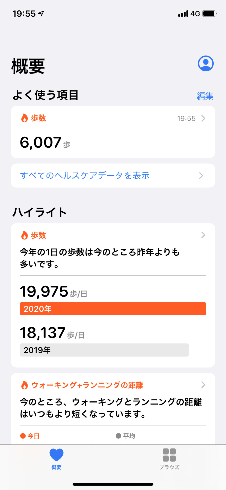Screen dimensions: 226x490
Task: Tap すべてのヘルスケアデータを表示 link text
Action: coord(85,176)
